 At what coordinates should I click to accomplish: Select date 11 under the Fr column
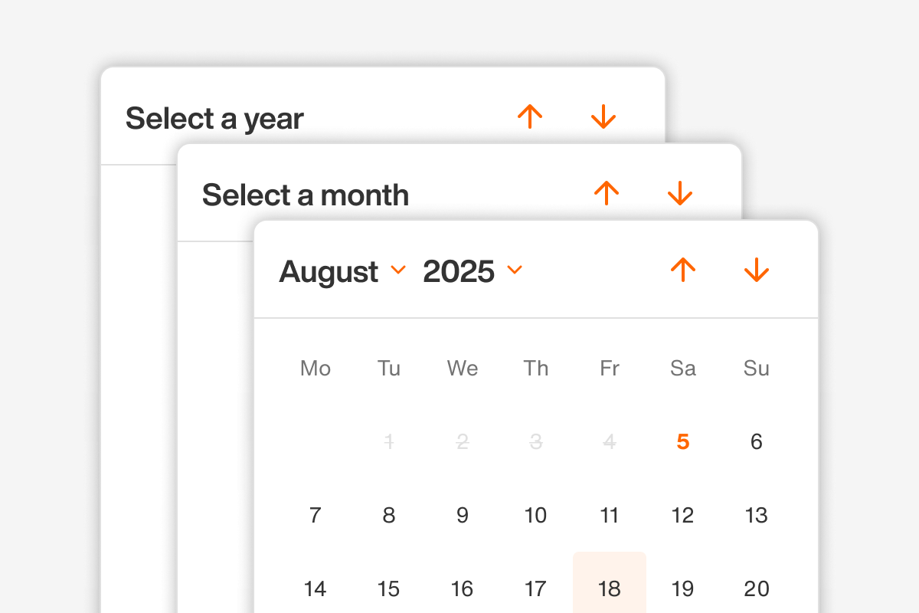coord(610,515)
